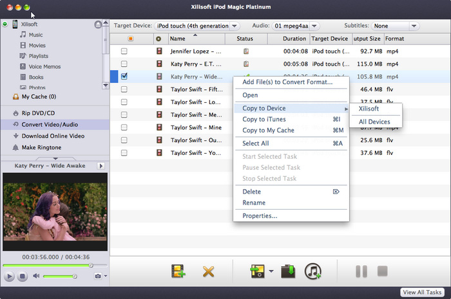Click the Copy to iTunes music note icon
This screenshot has height=299, width=451.
point(313,271)
